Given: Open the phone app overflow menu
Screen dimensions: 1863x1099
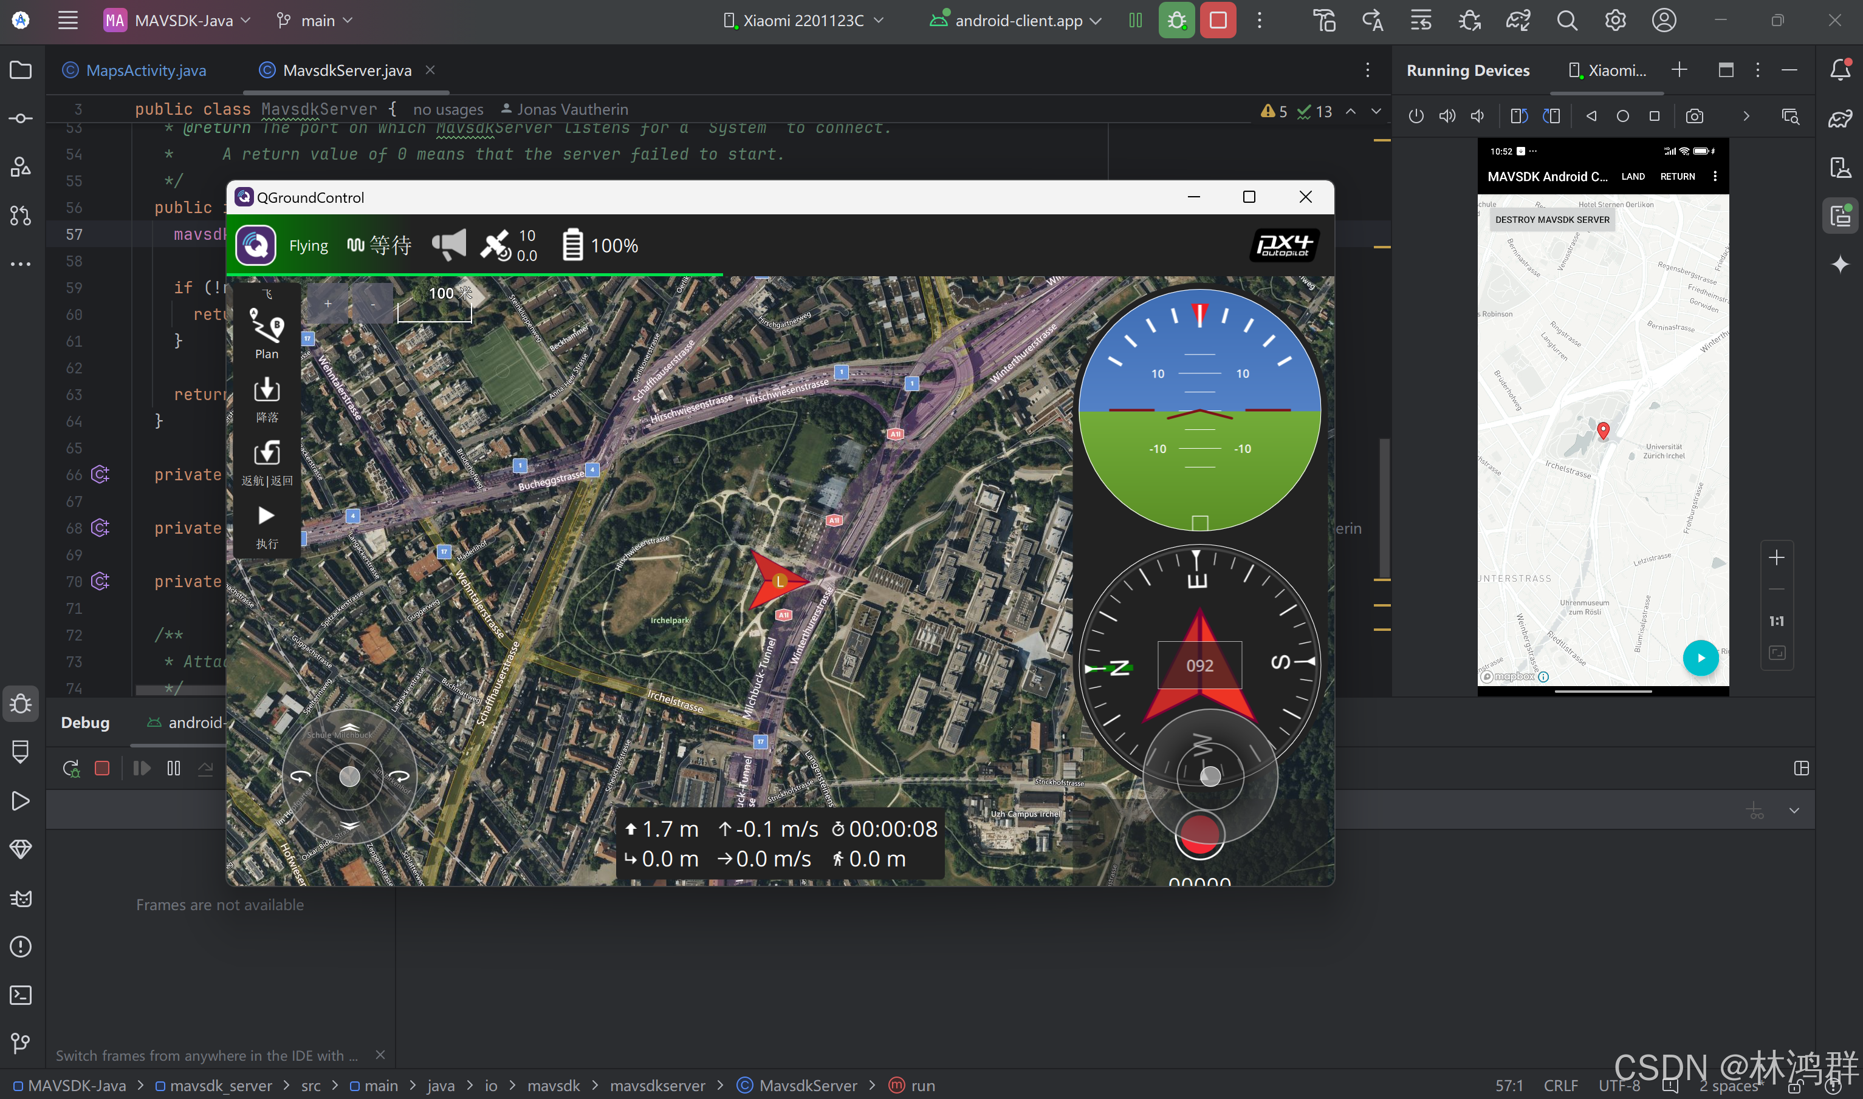Looking at the screenshot, I should point(1715,176).
